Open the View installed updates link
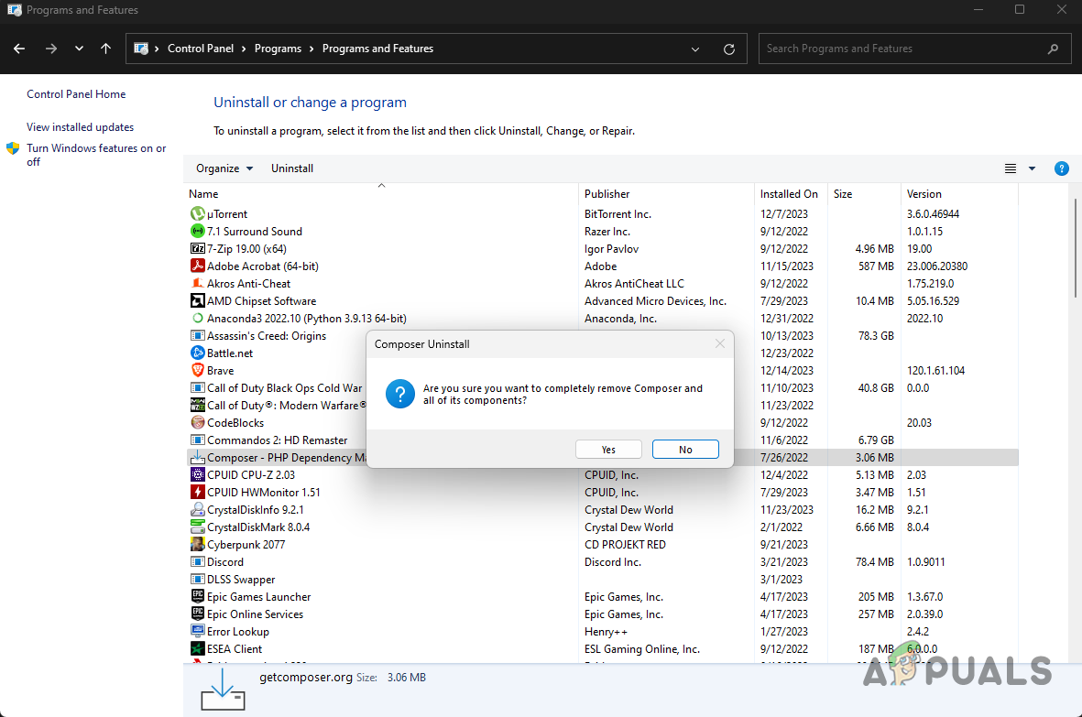 (81, 126)
